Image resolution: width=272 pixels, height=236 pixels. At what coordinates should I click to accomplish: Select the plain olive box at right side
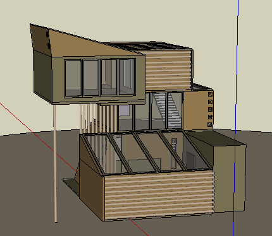pyautogui.click(x=229, y=179)
